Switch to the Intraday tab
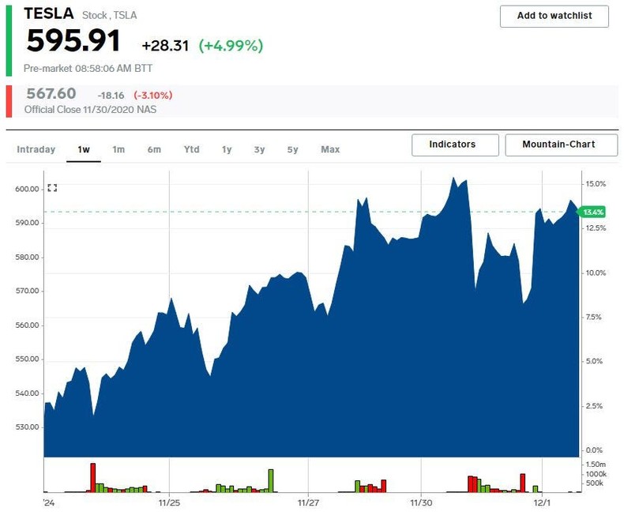 pos(36,149)
